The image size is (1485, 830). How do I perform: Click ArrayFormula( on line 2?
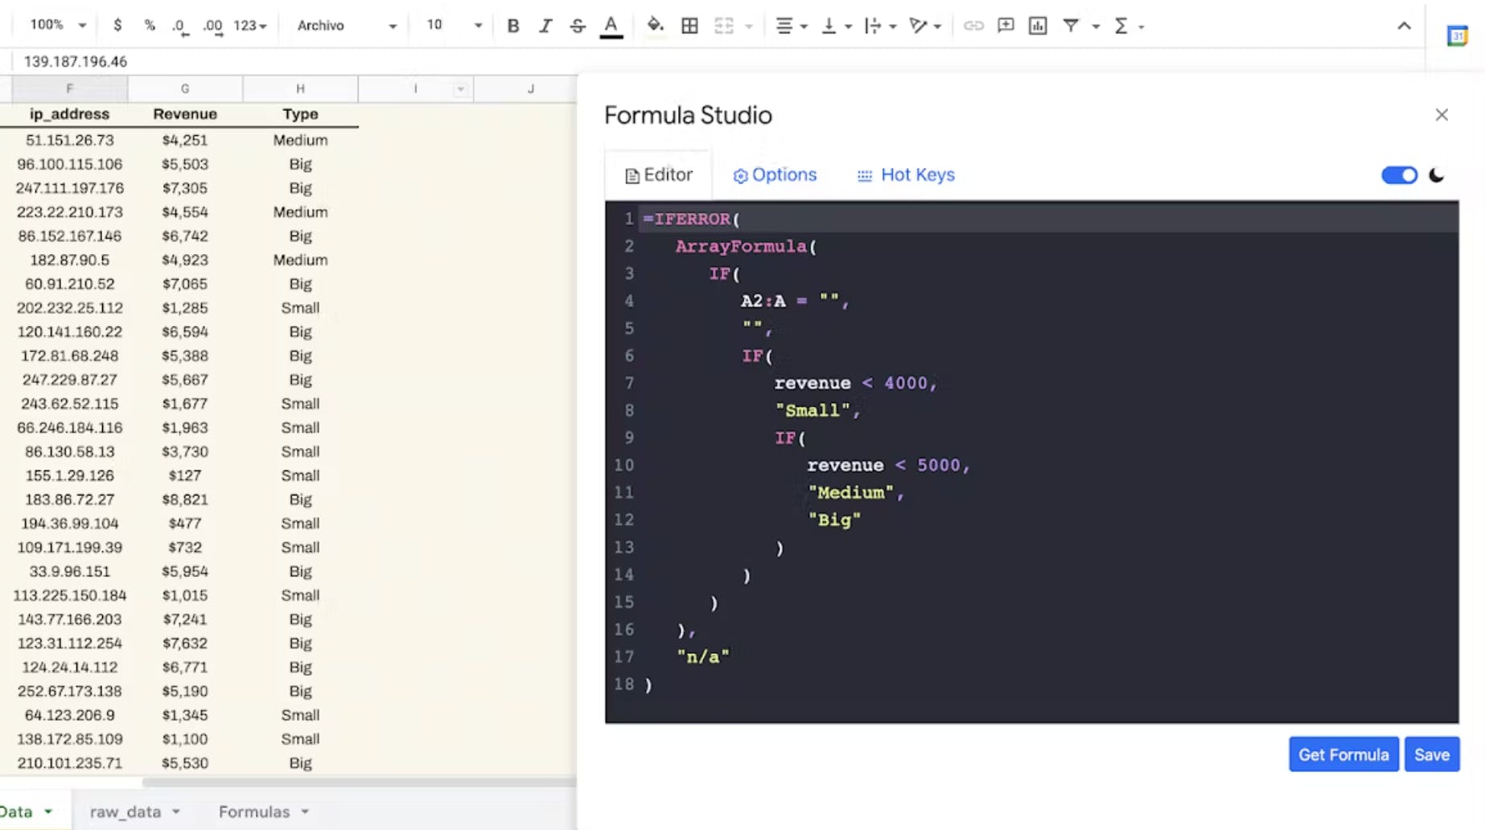pos(746,246)
